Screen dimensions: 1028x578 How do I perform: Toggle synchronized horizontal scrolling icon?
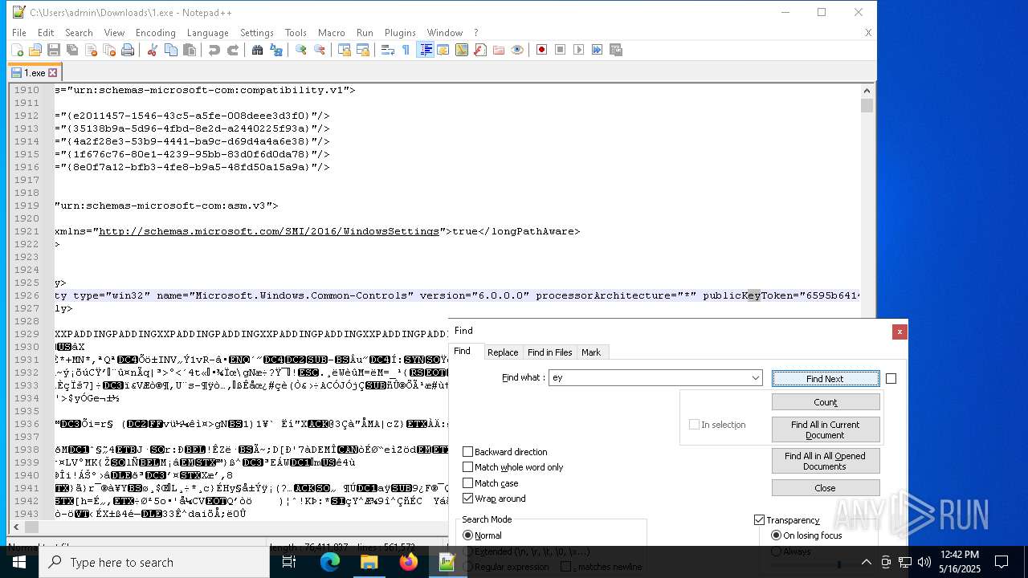click(x=363, y=50)
